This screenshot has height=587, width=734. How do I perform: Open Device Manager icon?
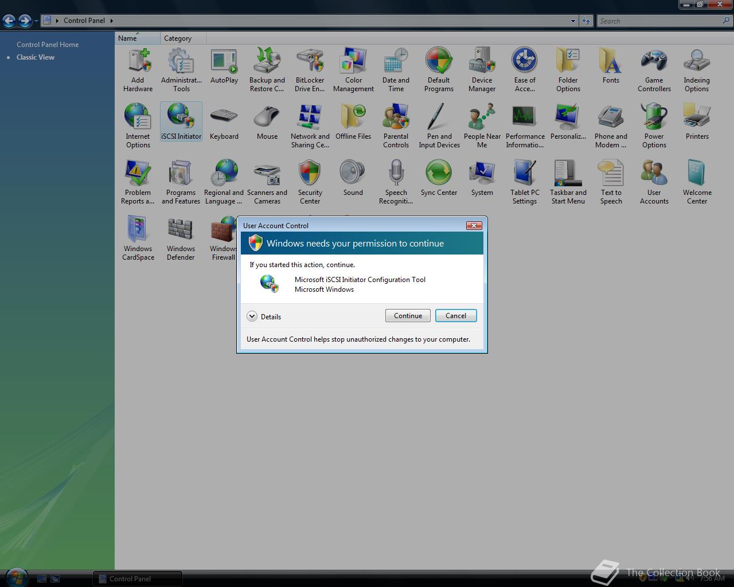[x=482, y=70]
